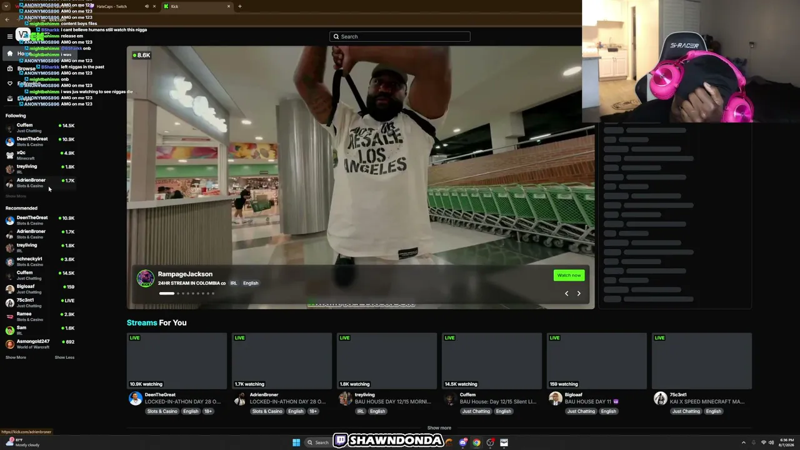The image size is (800, 450).
Task: Expand Show More under Following list
Action: pos(16,196)
